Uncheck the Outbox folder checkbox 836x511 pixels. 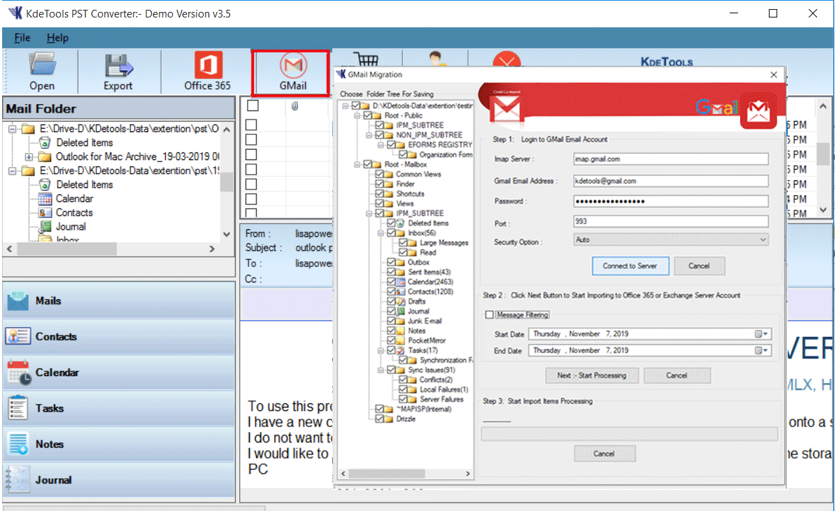coord(391,262)
